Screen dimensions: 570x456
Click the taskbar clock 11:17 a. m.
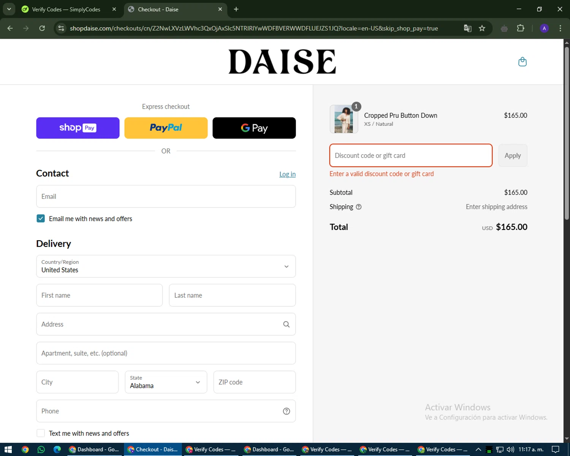click(x=531, y=450)
